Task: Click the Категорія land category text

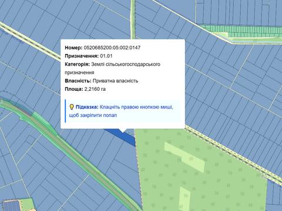Action: tap(113, 69)
